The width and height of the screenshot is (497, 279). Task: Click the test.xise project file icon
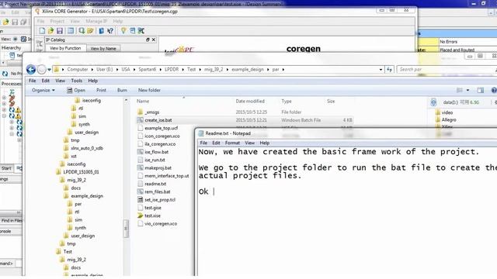[x=141, y=215]
